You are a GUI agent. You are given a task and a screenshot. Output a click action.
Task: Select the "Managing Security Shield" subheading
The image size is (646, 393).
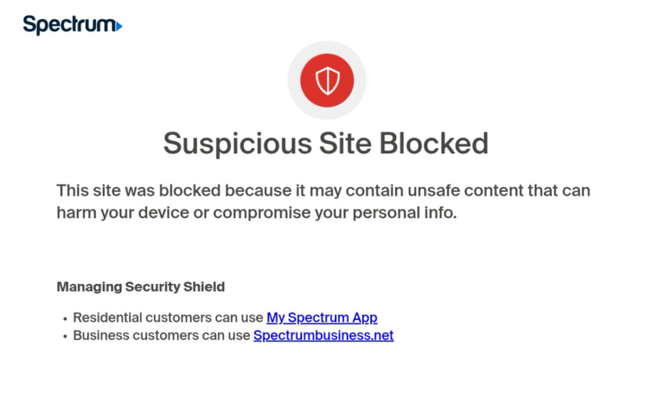141,287
